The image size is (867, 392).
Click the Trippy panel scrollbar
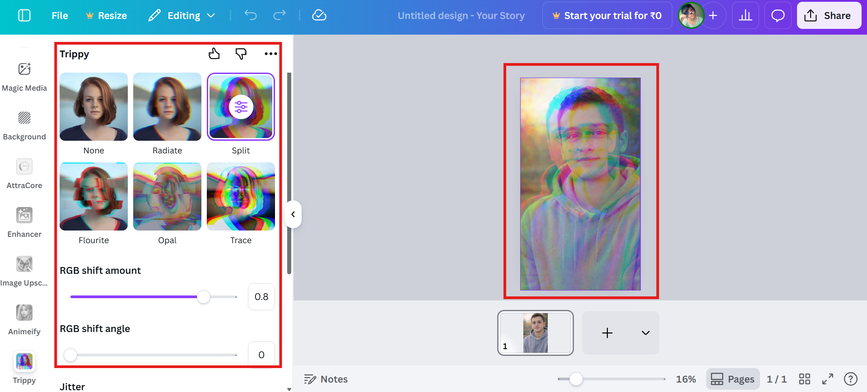[289, 173]
